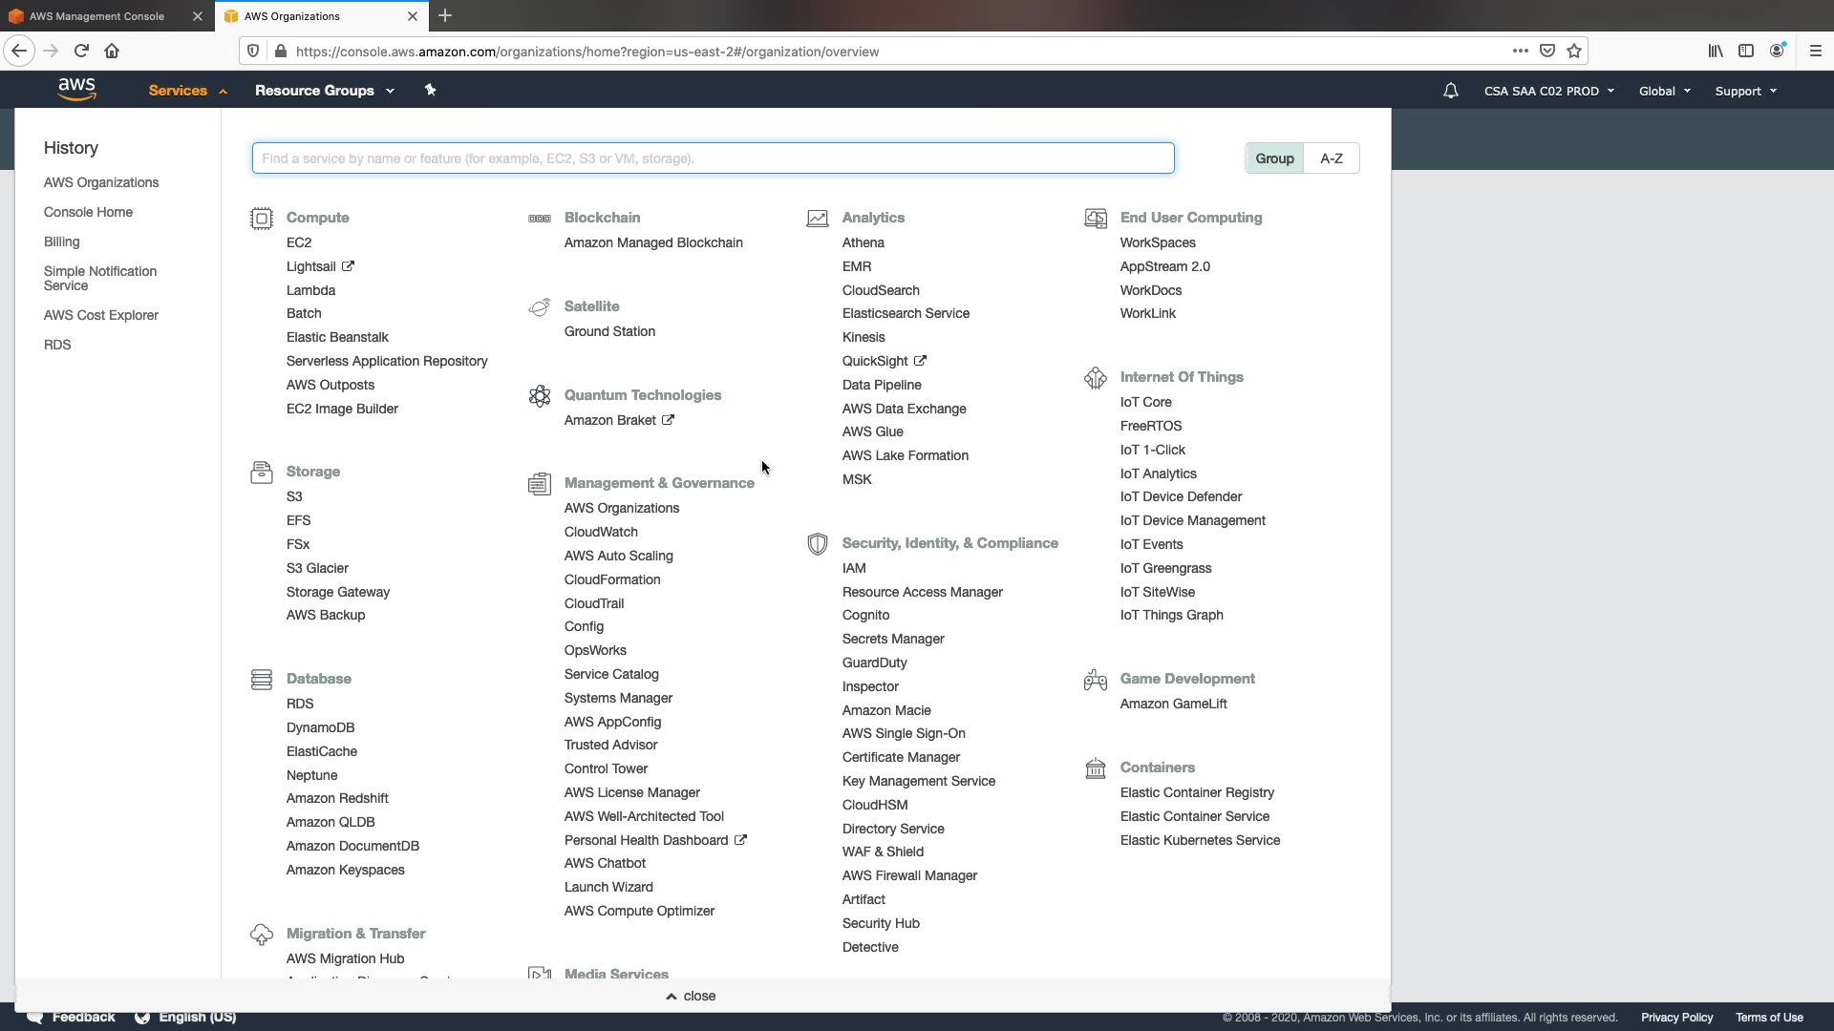Viewport: 1834px width, 1031px height.
Task: Open the Support dropdown menu
Action: pyautogui.click(x=1745, y=92)
